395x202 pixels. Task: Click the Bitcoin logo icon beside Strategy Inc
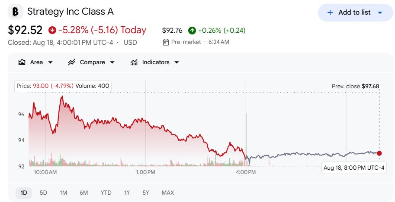pos(16,12)
